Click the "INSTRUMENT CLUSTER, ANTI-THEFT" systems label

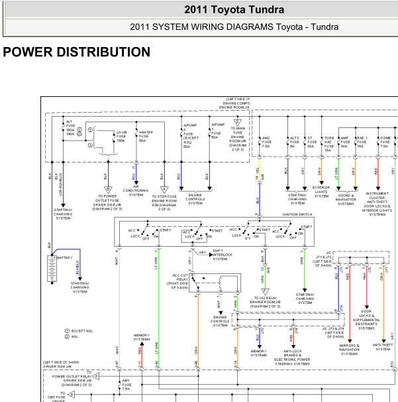tap(377, 204)
